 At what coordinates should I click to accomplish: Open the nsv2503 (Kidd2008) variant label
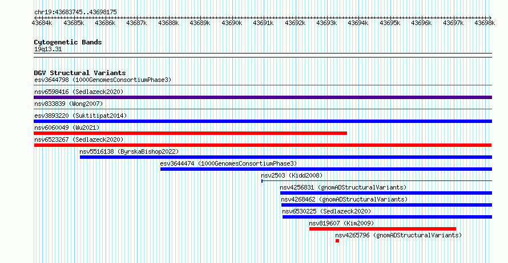(292, 175)
